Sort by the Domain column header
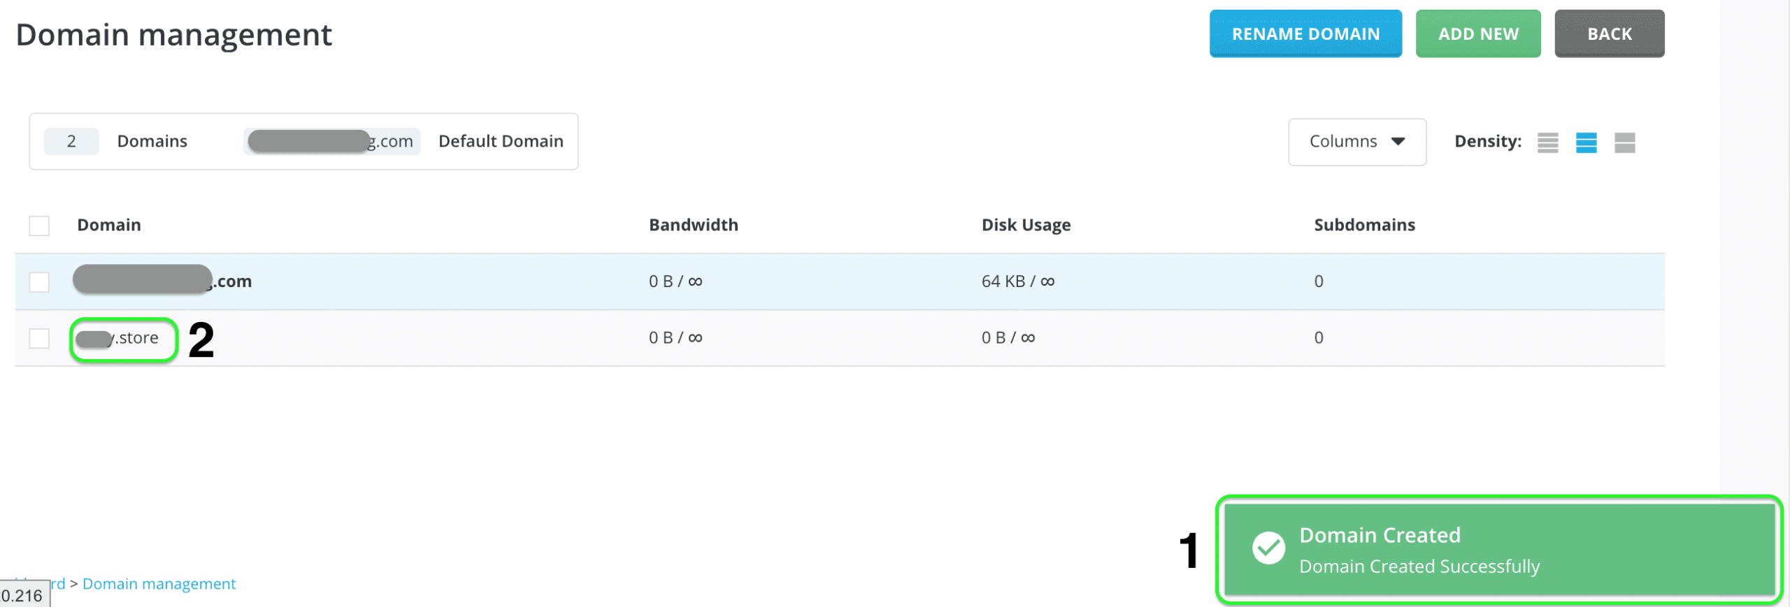Screen dimensions: 1790x607 click(109, 225)
